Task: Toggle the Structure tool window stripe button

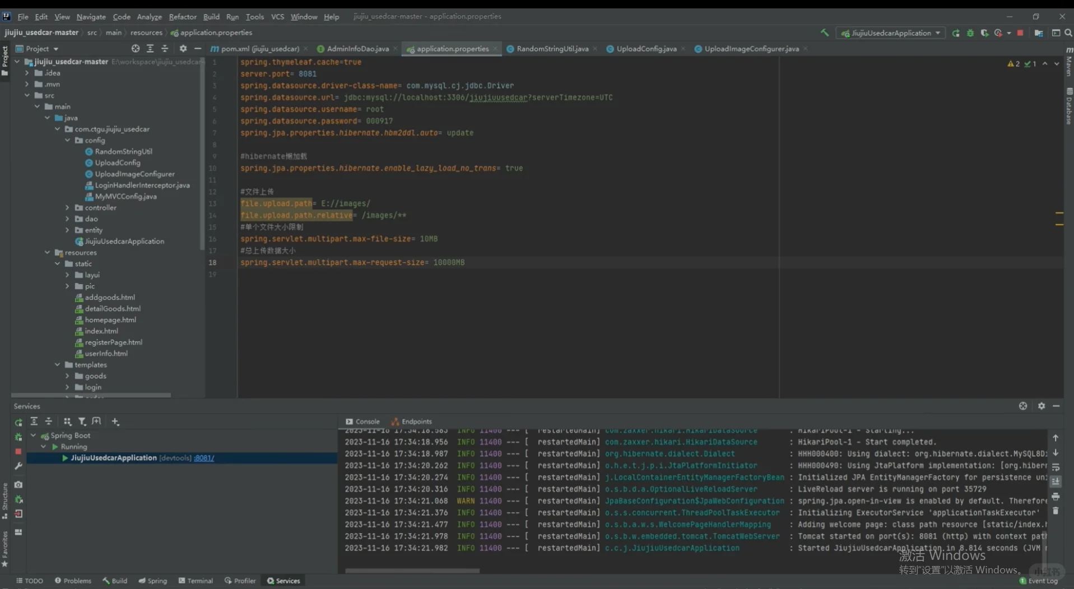Action: point(5,500)
